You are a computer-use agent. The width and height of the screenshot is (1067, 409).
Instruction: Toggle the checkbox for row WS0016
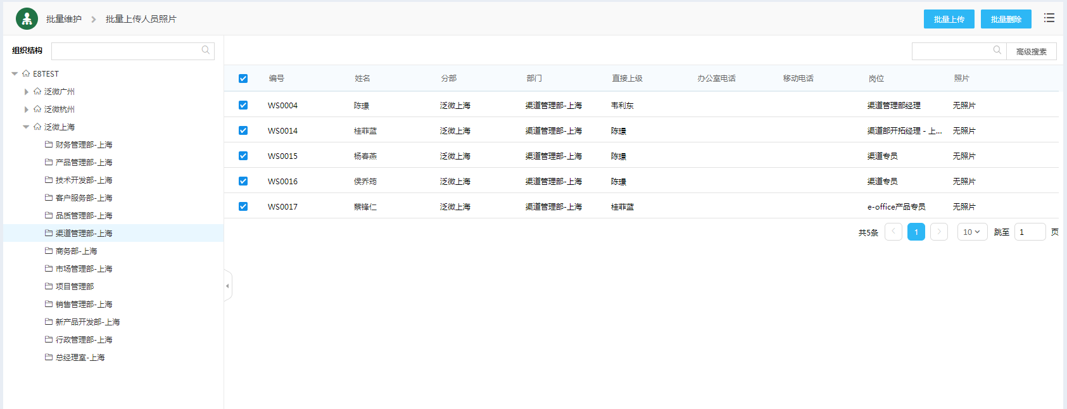(x=243, y=181)
